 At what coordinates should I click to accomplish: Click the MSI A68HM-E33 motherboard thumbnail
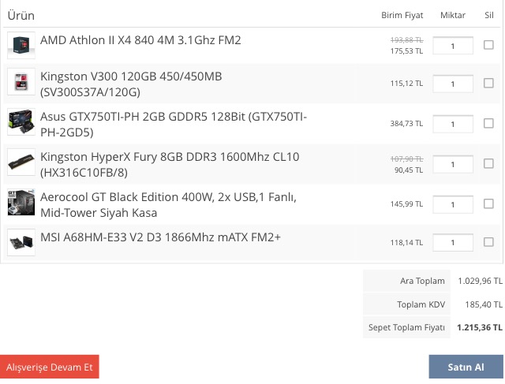pos(21,241)
